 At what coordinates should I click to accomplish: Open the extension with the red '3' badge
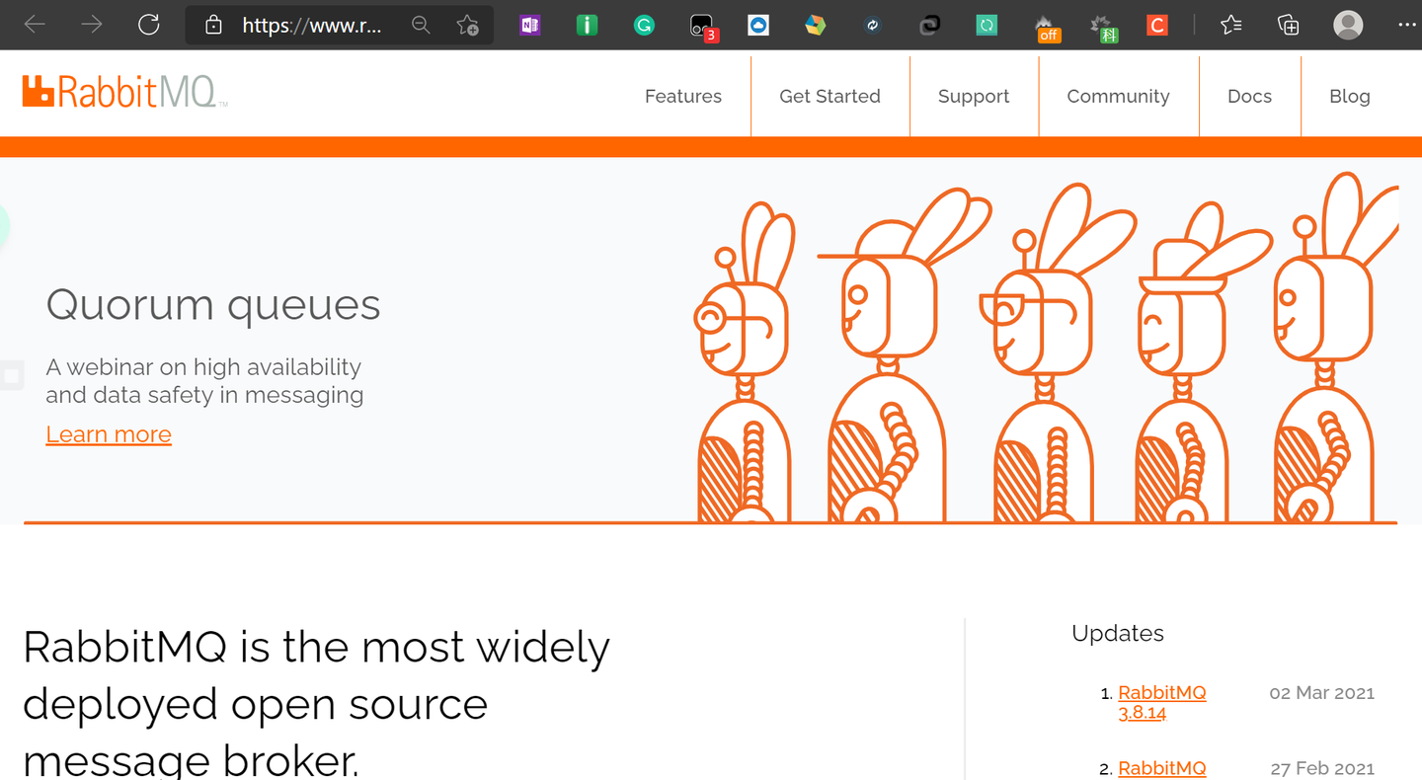point(701,25)
